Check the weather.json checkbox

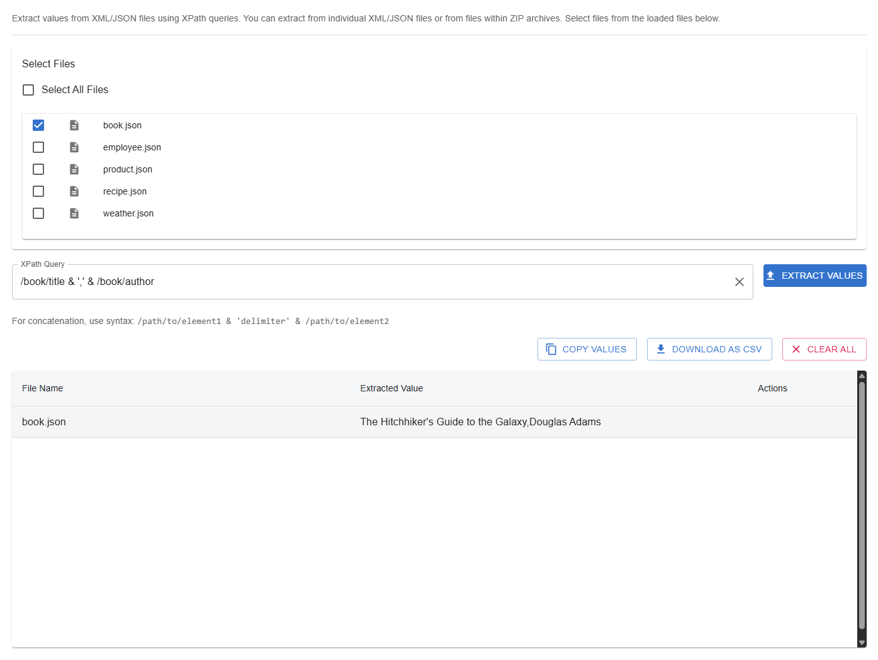coord(38,213)
